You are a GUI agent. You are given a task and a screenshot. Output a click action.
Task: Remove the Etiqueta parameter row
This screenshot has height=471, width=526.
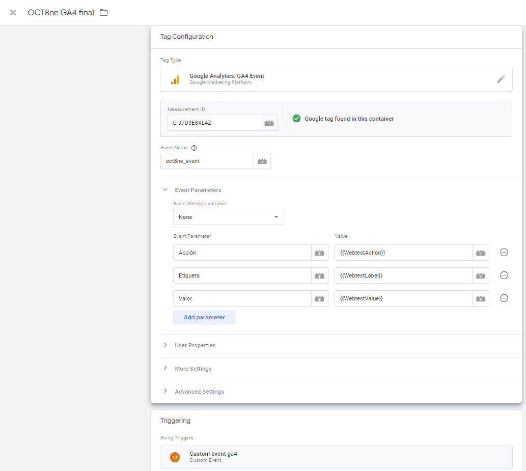[x=504, y=275]
